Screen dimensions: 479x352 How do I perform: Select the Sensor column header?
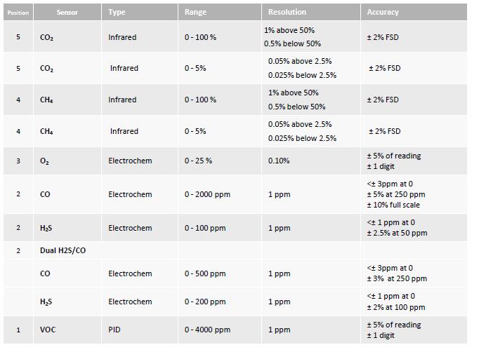click(x=67, y=13)
